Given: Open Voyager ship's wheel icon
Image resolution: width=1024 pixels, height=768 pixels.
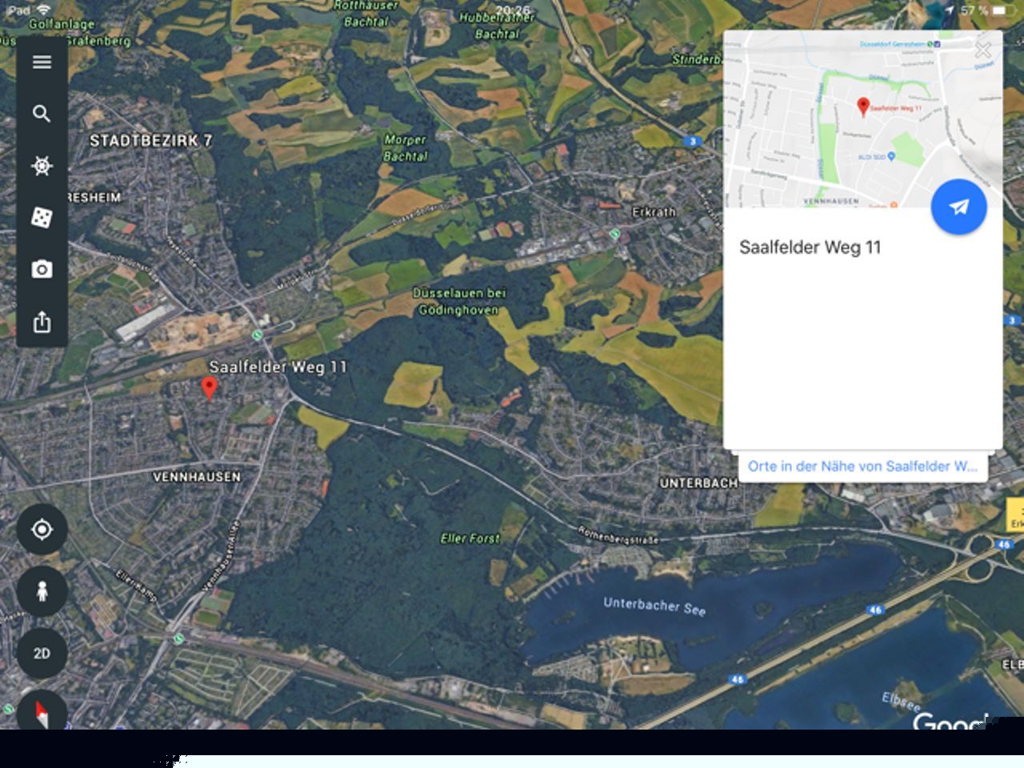Looking at the screenshot, I should [42, 166].
